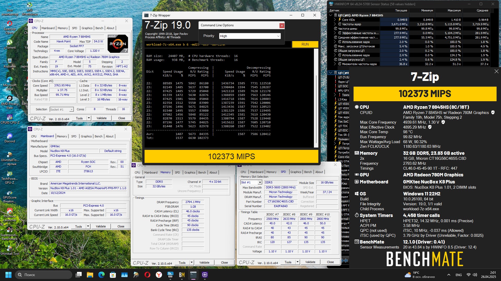Open TechPowerUp GPU-Z desktop icon
This screenshot has height=281, width=501.
tap(10, 177)
